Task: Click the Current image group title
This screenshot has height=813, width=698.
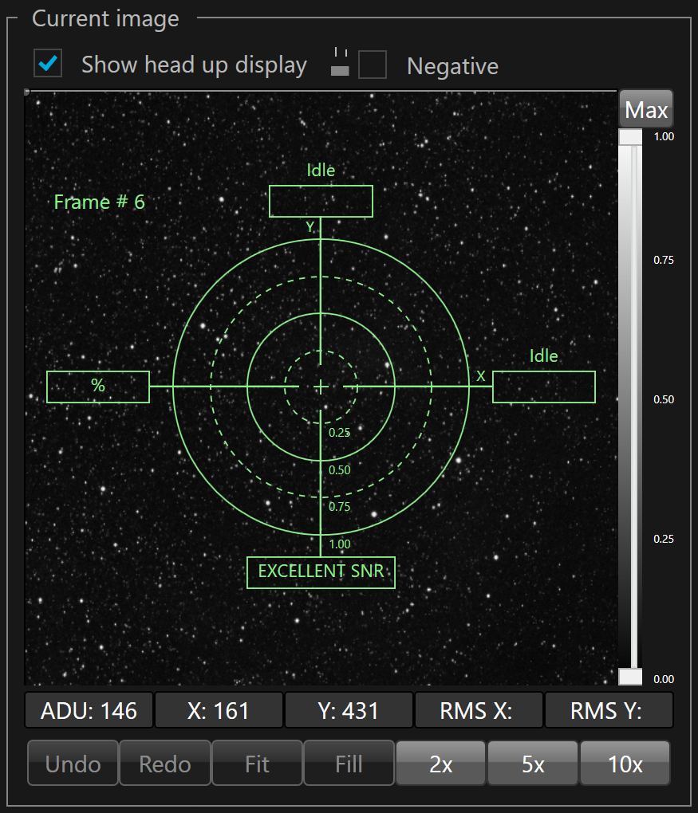Action: click(x=105, y=18)
